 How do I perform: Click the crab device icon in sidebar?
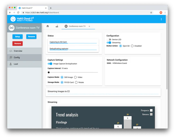click(x=12, y=28)
